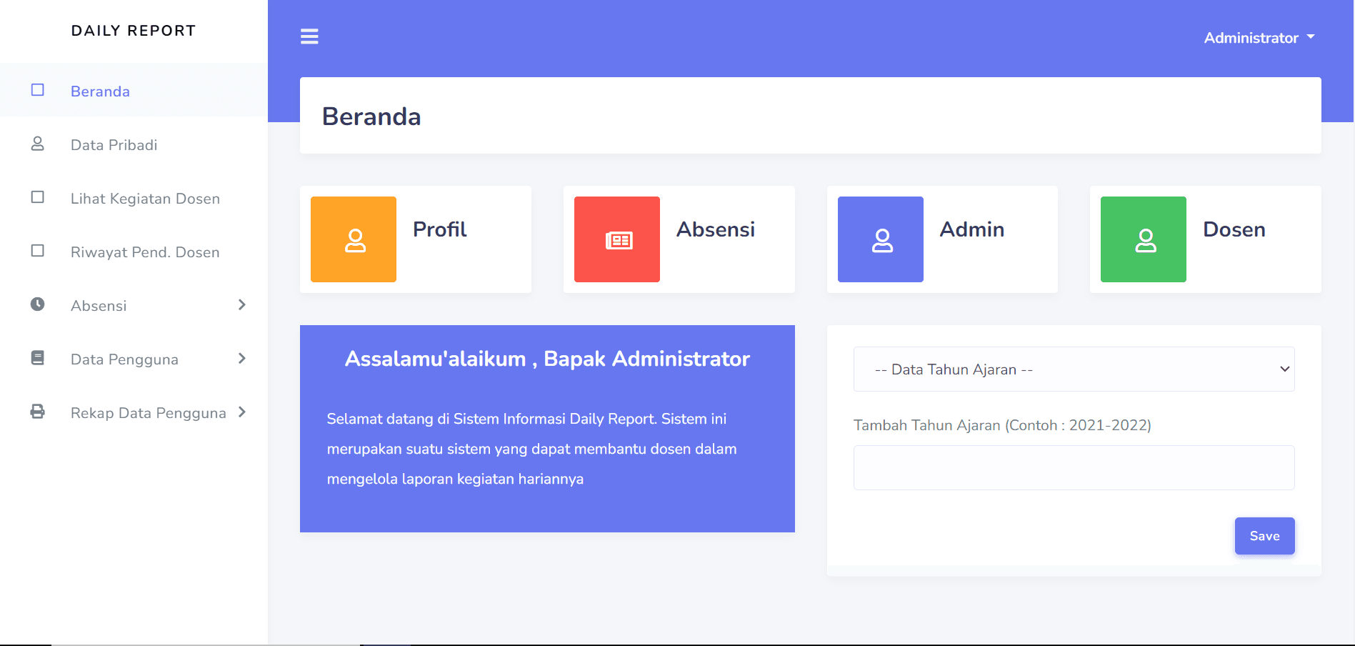Click the printer icon beside Rekap Data Pengguna
1355x646 pixels.
(38, 412)
